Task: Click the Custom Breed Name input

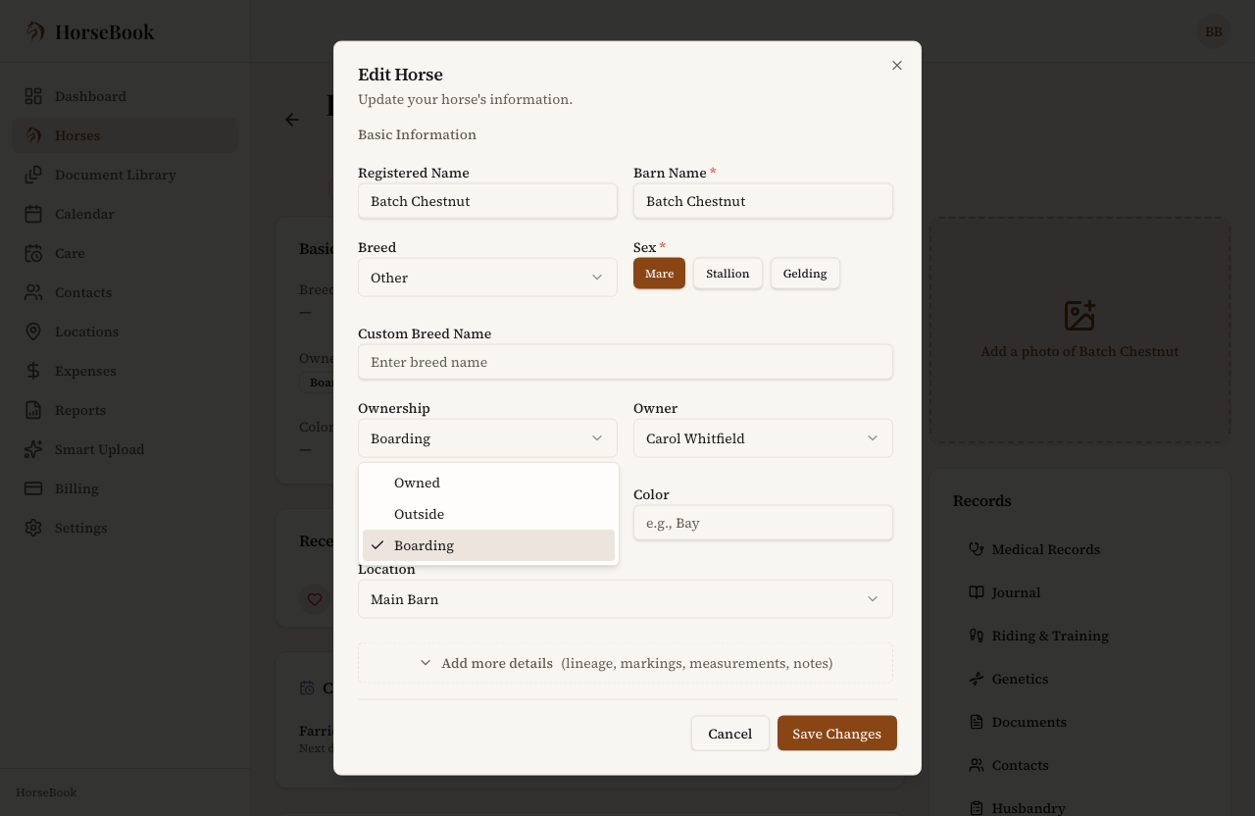Action: tap(626, 362)
